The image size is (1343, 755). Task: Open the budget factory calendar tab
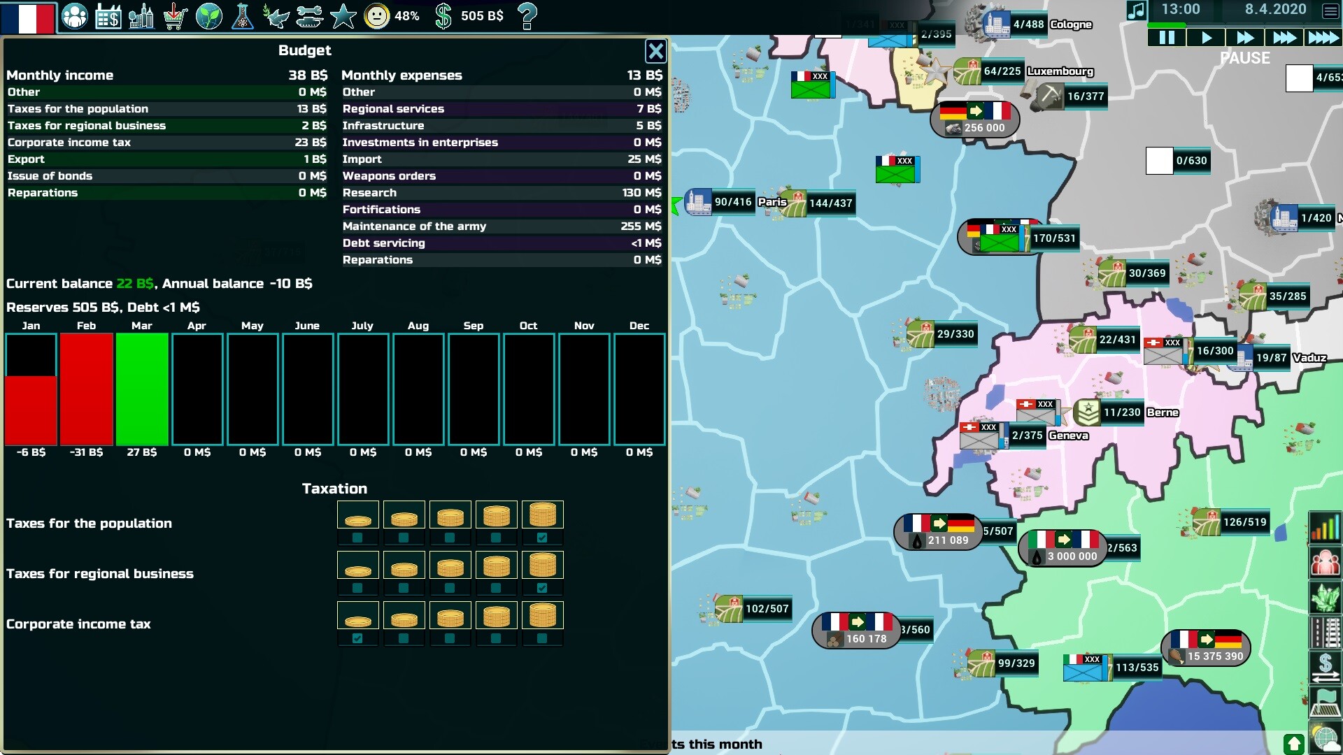point(108,15)
